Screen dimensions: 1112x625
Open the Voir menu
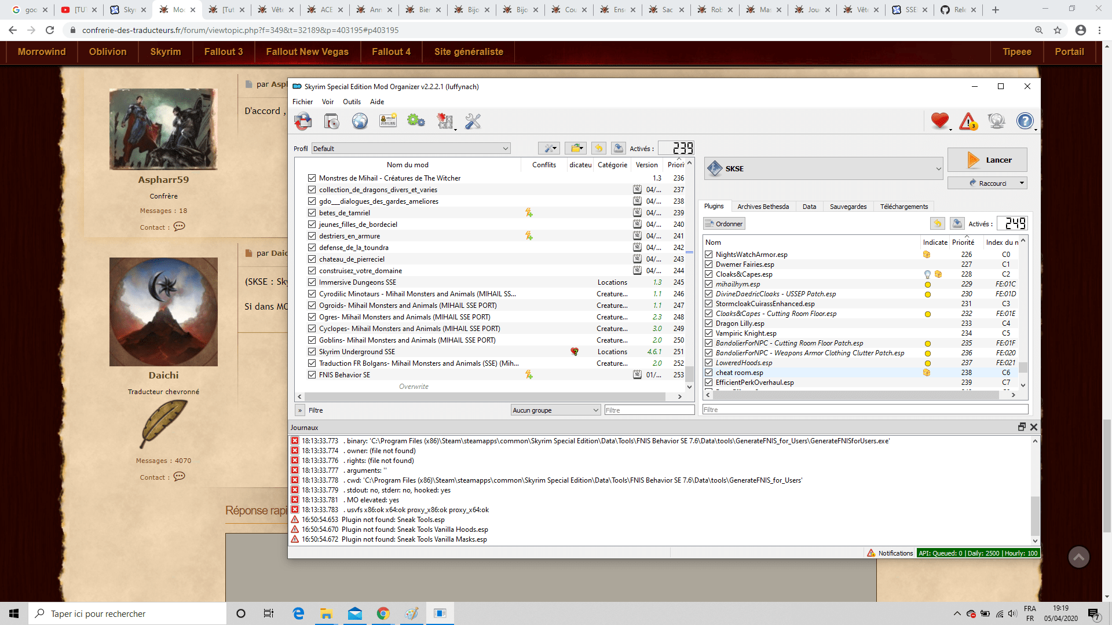pos(328,102)
